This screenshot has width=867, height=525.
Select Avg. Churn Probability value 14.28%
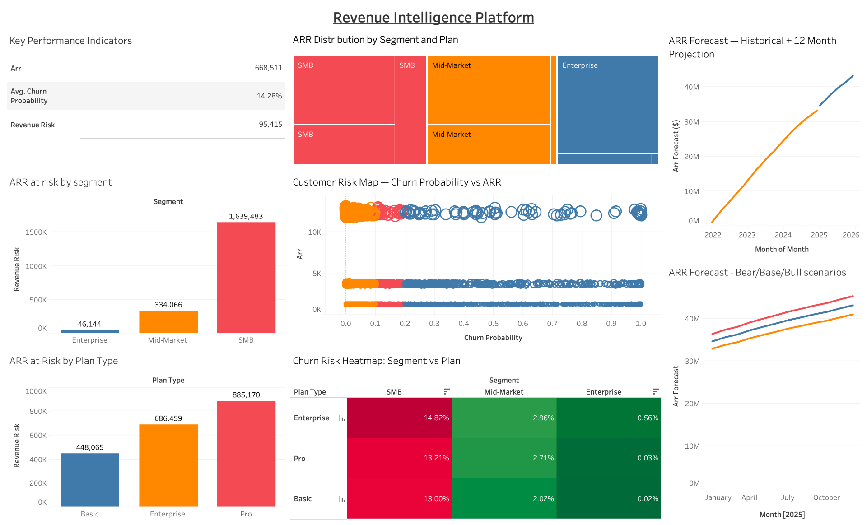pyautogui.click(x=269, y=96)
